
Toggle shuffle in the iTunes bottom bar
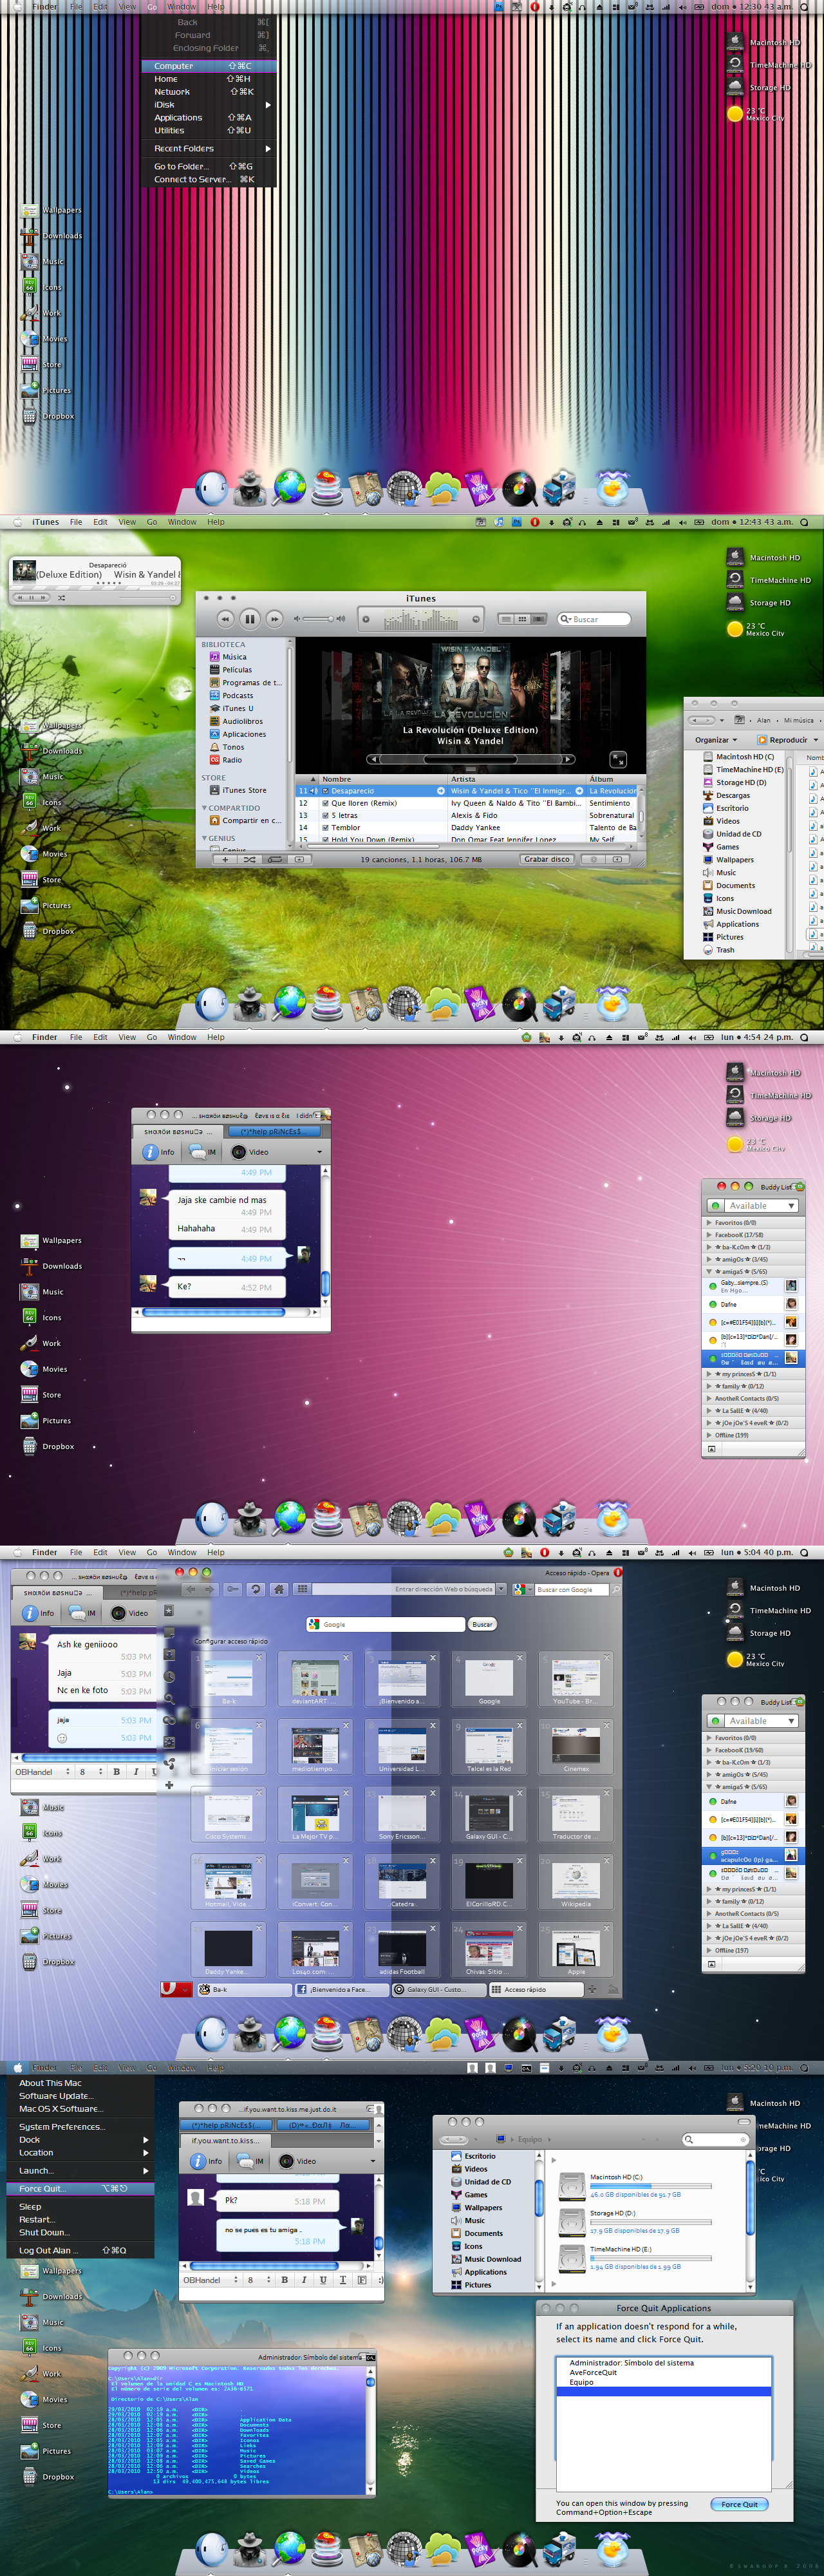249,859
